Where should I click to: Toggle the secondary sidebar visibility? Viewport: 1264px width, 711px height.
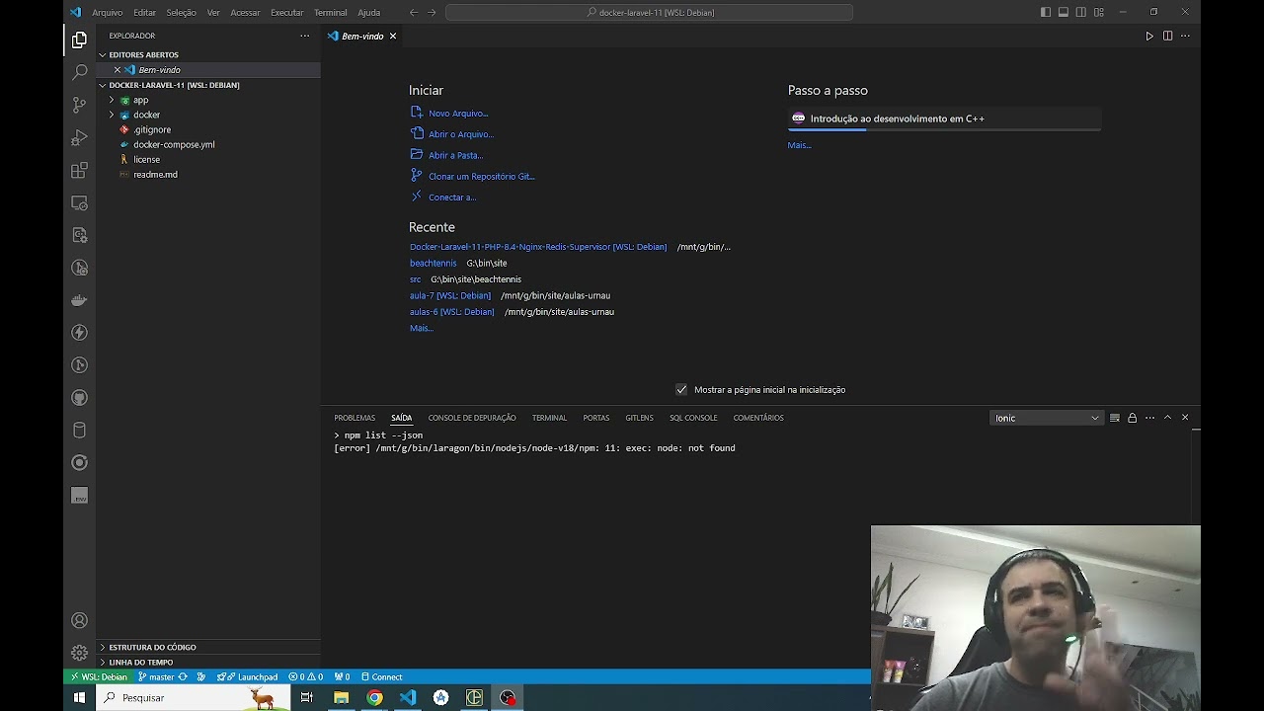[x=1081, y=12]
